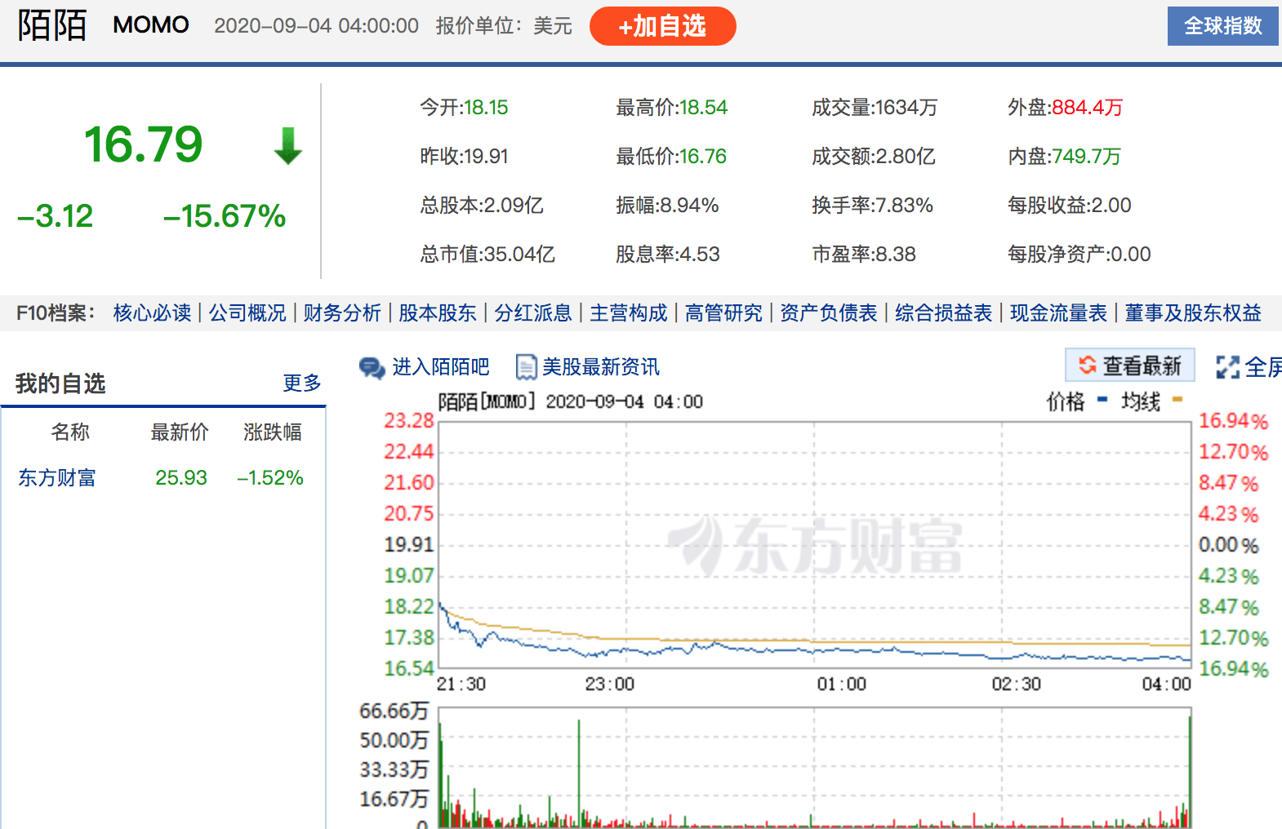Image resolution: width=1282 pixels, height=829 pixels.
Task: Click the 23:00 time axis label
Action: [x=609, y=684]
